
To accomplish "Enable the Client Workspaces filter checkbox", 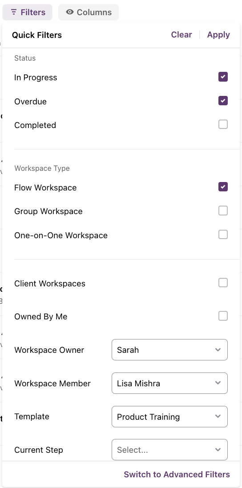I will click(x=223, y=283).
